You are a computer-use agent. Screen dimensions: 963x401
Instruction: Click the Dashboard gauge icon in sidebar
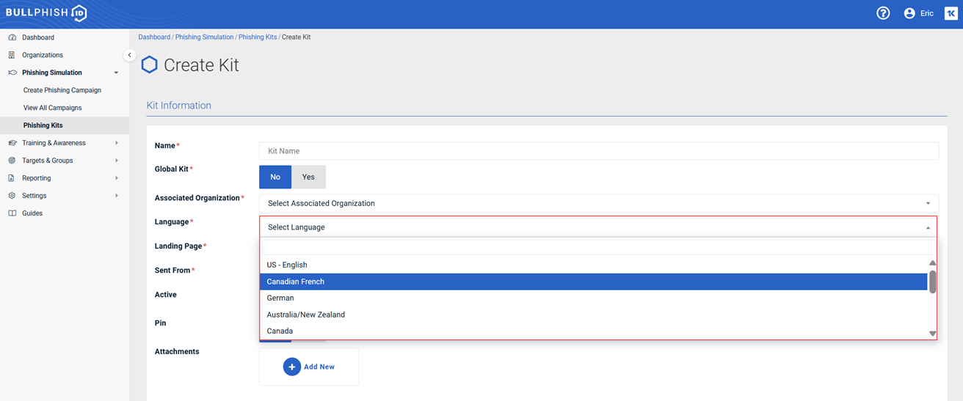[12, 37]
